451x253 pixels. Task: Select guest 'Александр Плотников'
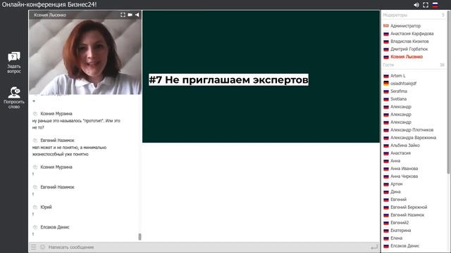point(412,130)
